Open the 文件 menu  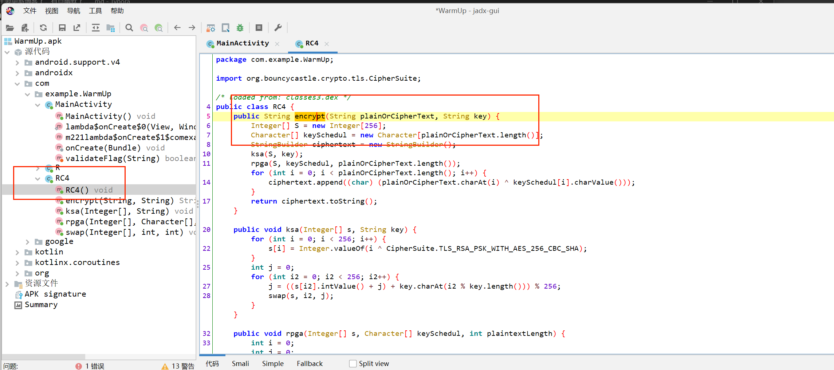point(30,11)
